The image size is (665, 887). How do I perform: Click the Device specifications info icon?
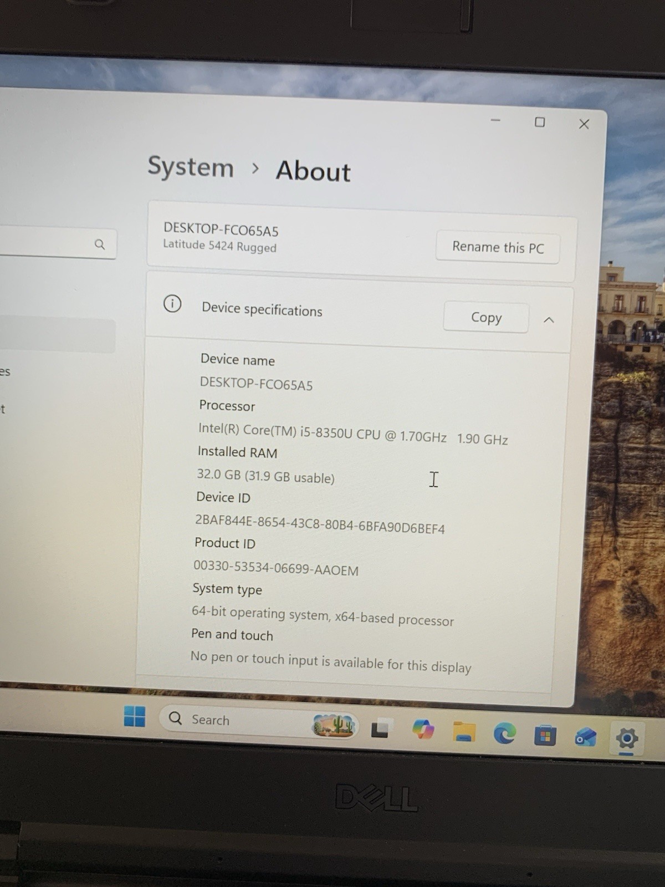[x=172, y=304]
